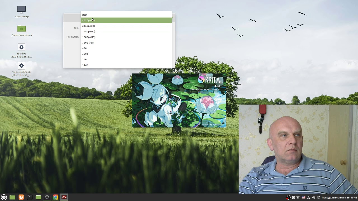The width and height of the screenshot is (358, 201).
Task: Open the Linux Mint menu button
Action: point(4,197)
